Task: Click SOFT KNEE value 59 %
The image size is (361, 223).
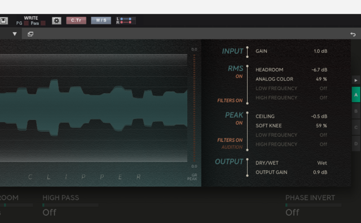Action: [322, 126]
